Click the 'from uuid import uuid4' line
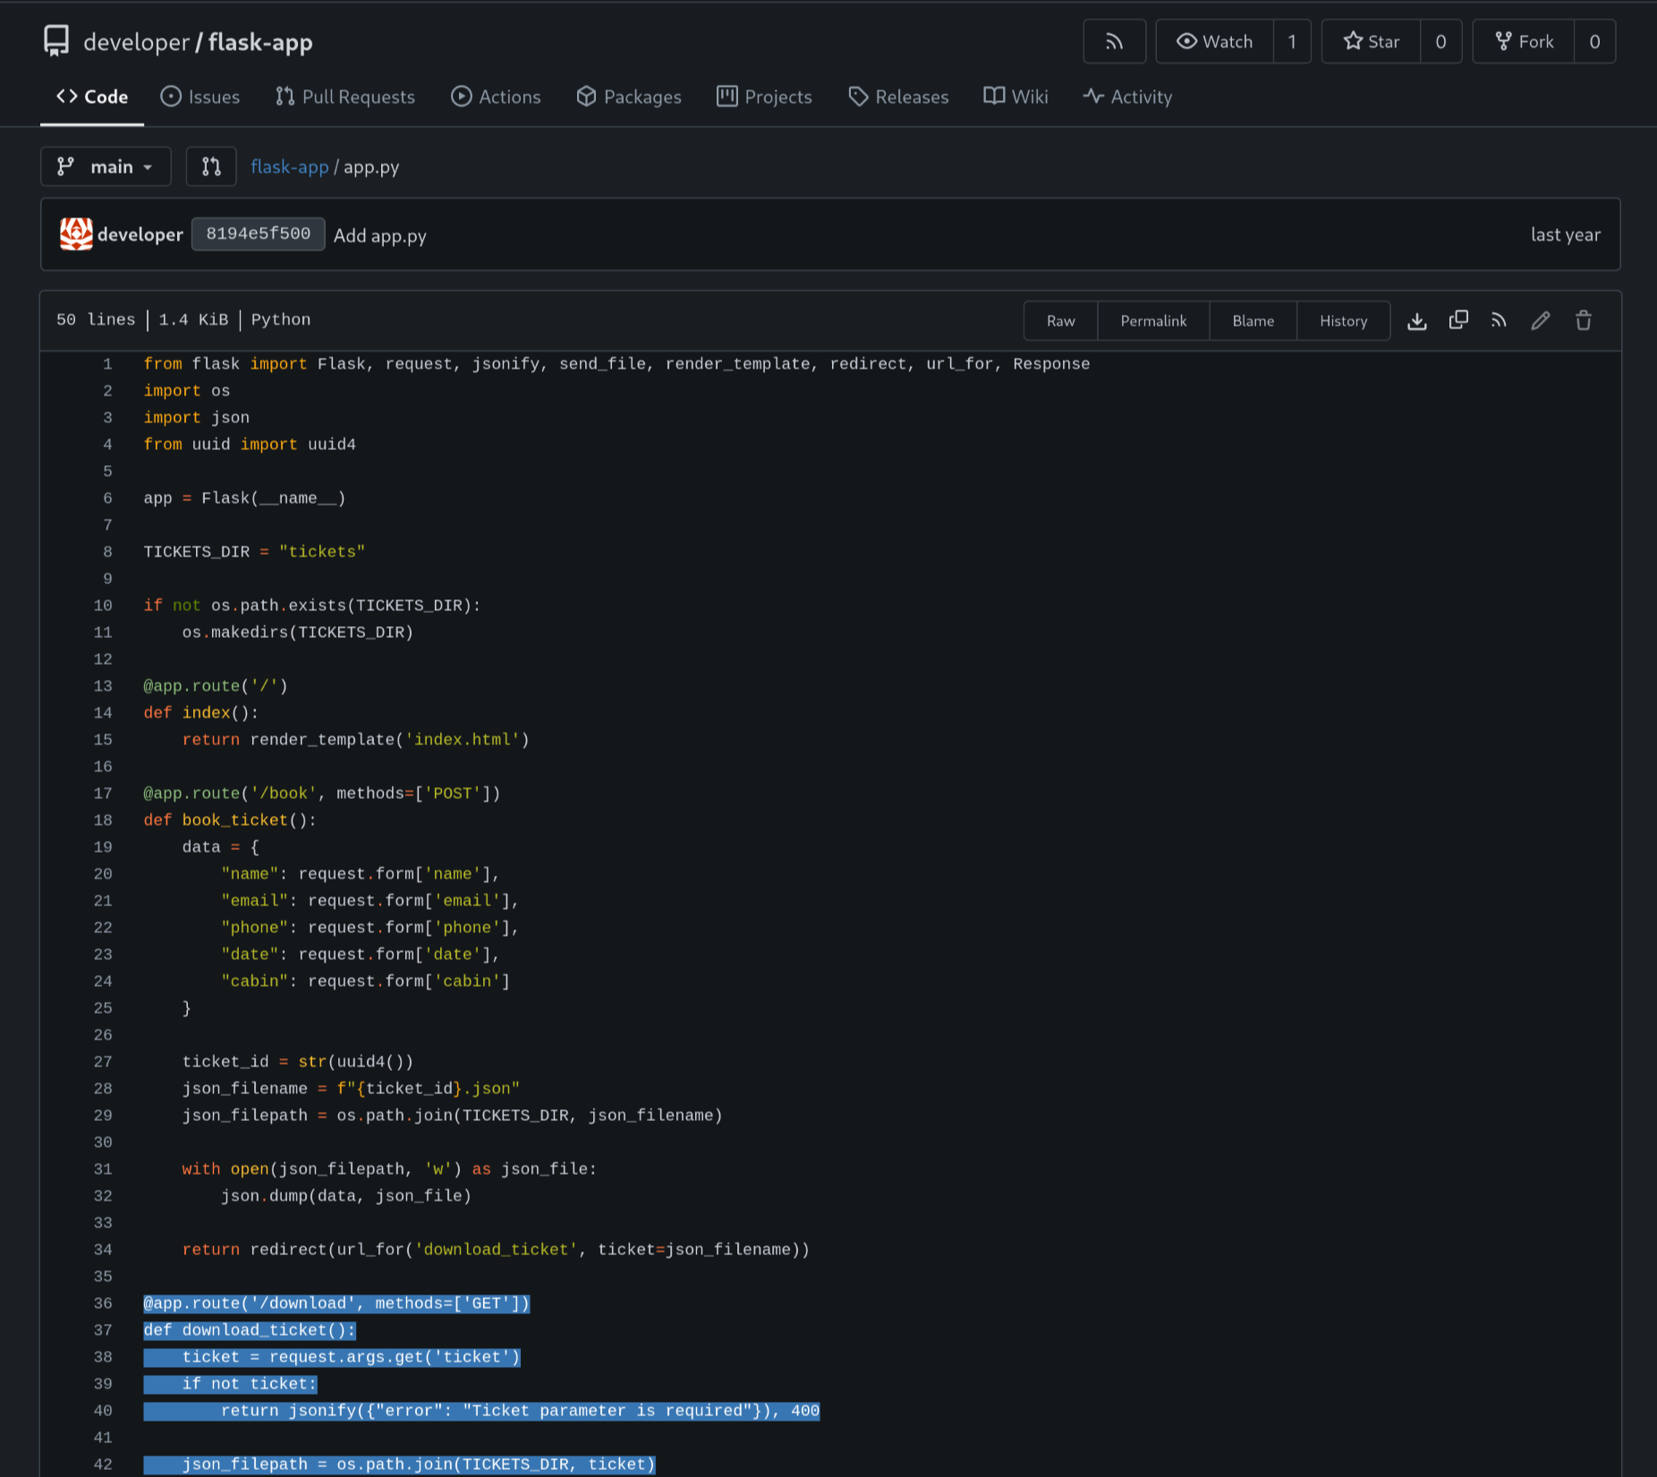The image size is (1657, 1477). [x=250, y=445]
